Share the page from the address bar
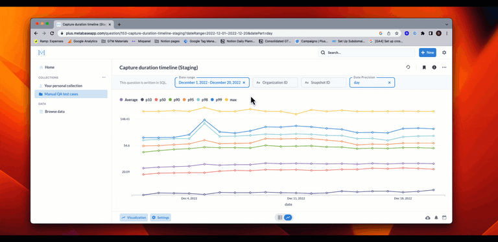 click(x=389, y=33)
